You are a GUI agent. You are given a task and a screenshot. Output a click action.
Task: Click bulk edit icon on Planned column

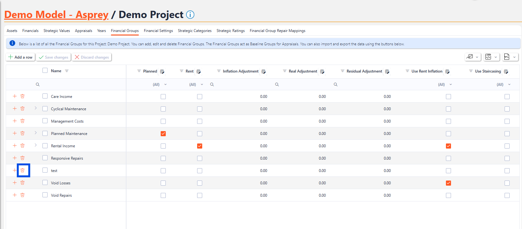tap(162, 72)
